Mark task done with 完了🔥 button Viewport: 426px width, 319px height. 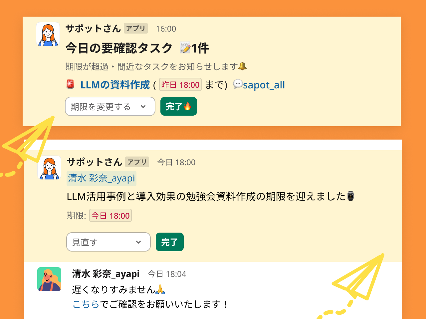179,106
